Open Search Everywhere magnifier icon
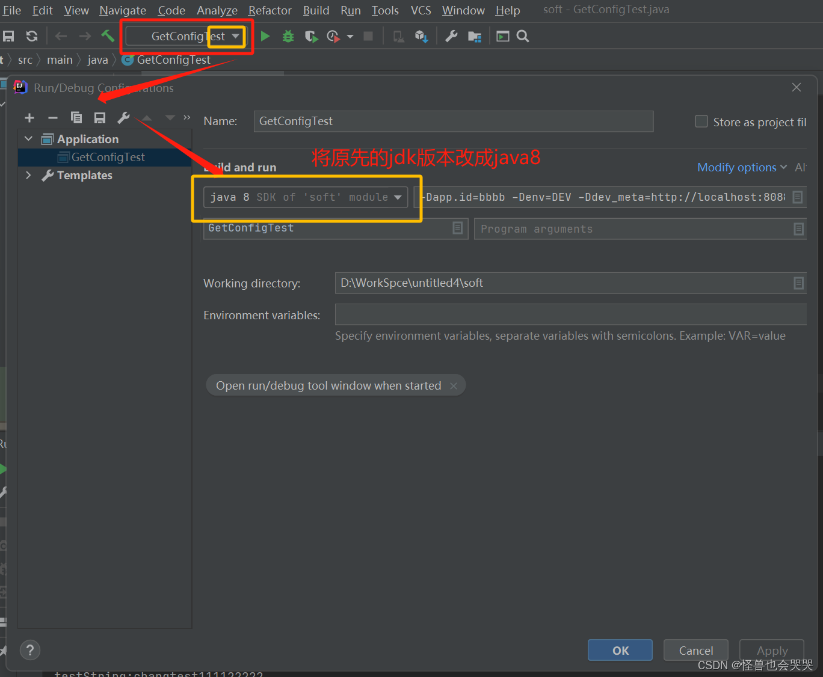This screenshot has height=677, width=823. click(x=522, y=36)
